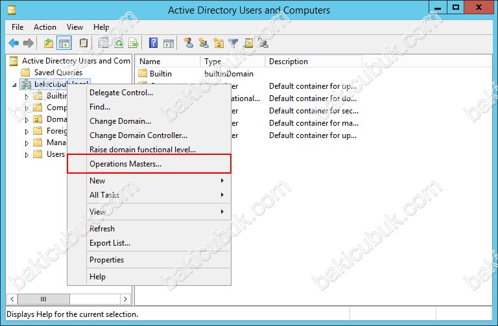Choose Operations Masters... from context menu
Viewport: 498px width, 326px height.
coord(149,164)
